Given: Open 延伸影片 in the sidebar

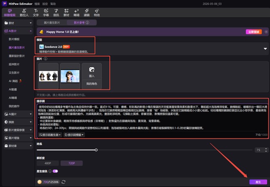Looking at the screenshot, I should [x=14, y=64].
